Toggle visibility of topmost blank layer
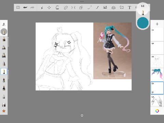 coord(153,30)
